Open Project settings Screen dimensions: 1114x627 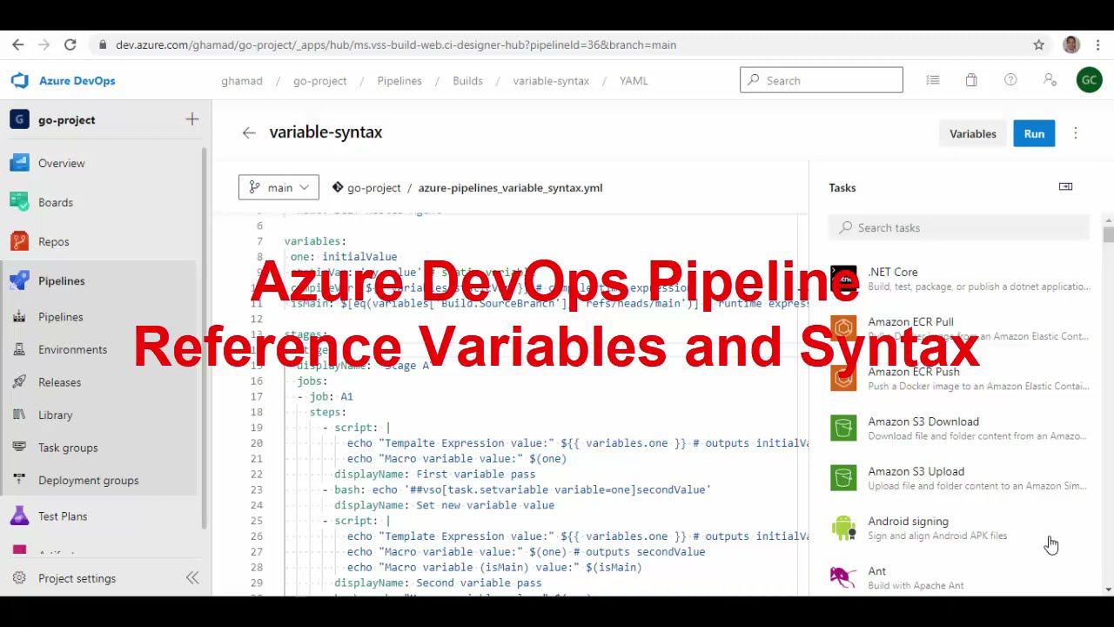coord(77,578)
